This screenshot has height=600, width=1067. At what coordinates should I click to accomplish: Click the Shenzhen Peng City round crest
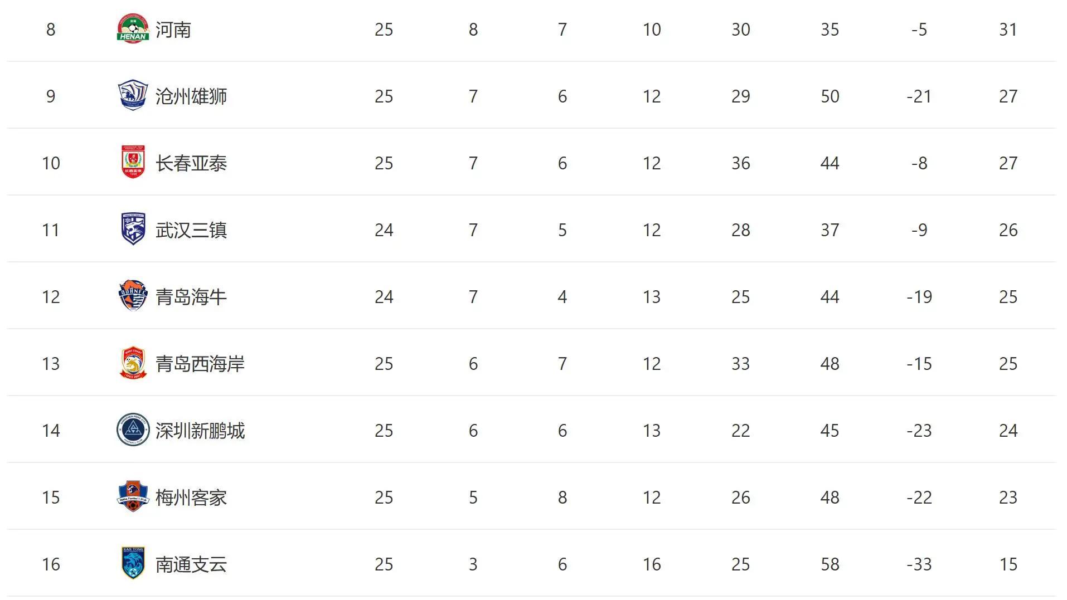pos(133,430)
